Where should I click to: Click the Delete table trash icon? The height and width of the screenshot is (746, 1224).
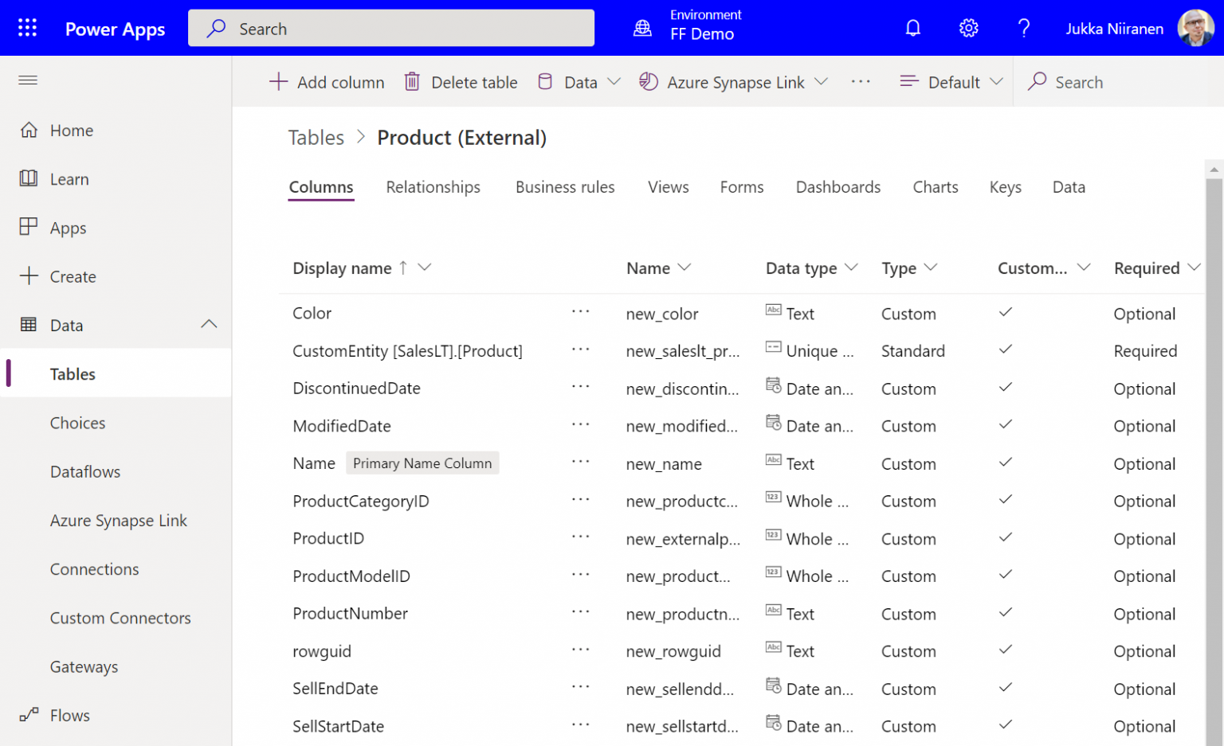click(412, 81)
